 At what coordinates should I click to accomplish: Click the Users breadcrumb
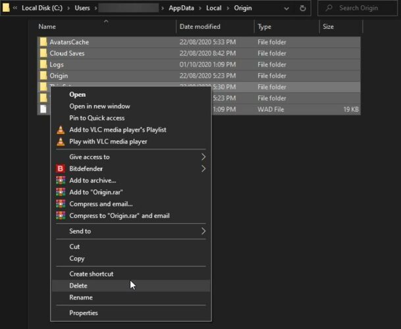82,8
